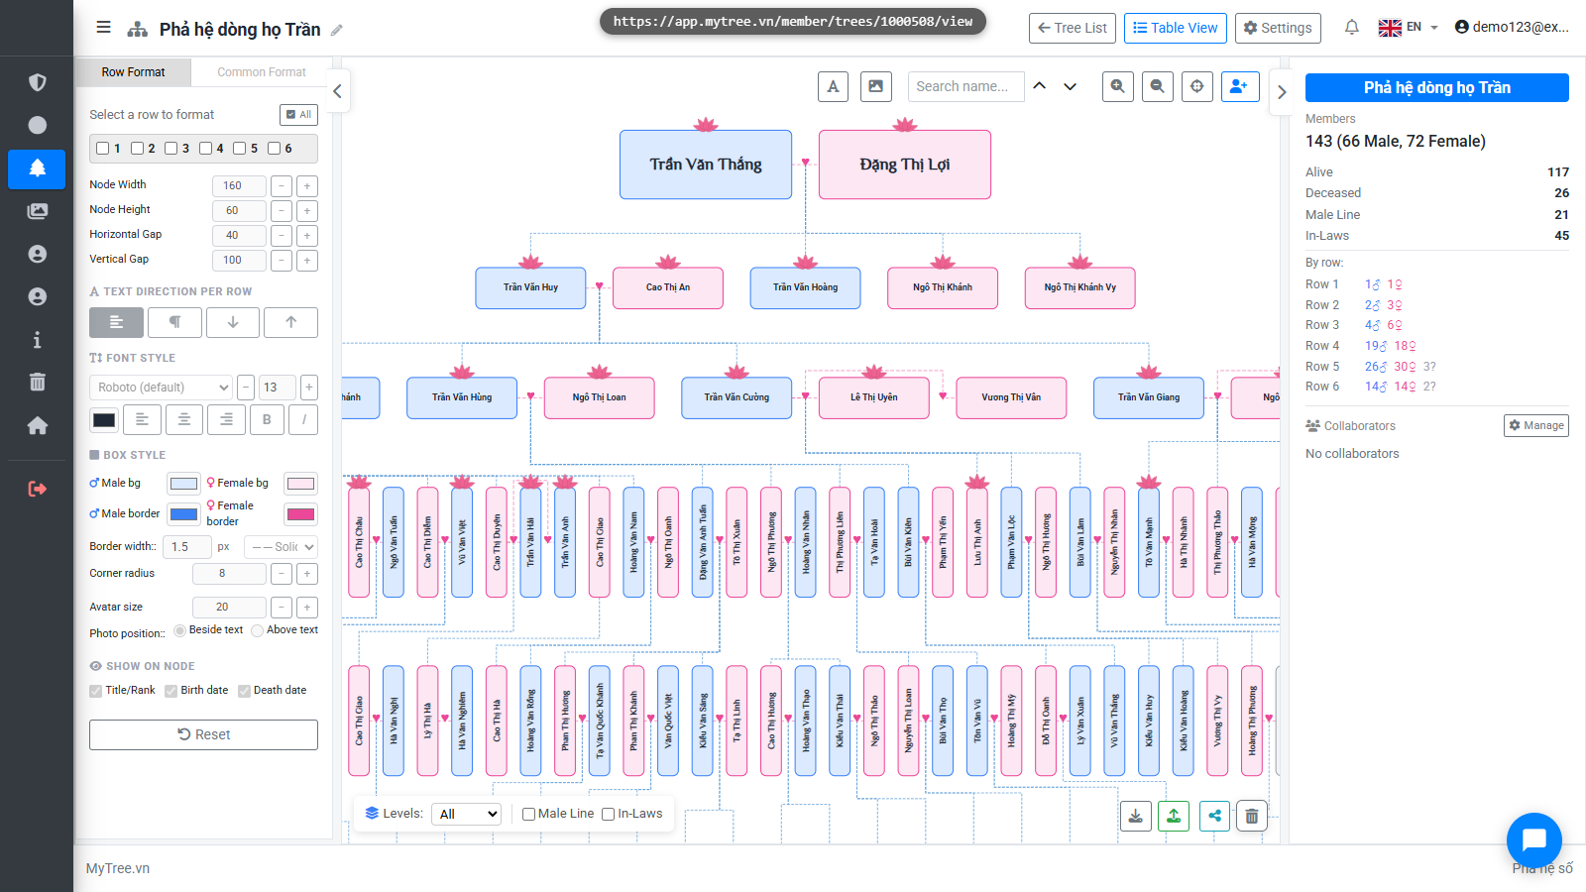Open Settings

1279,28
